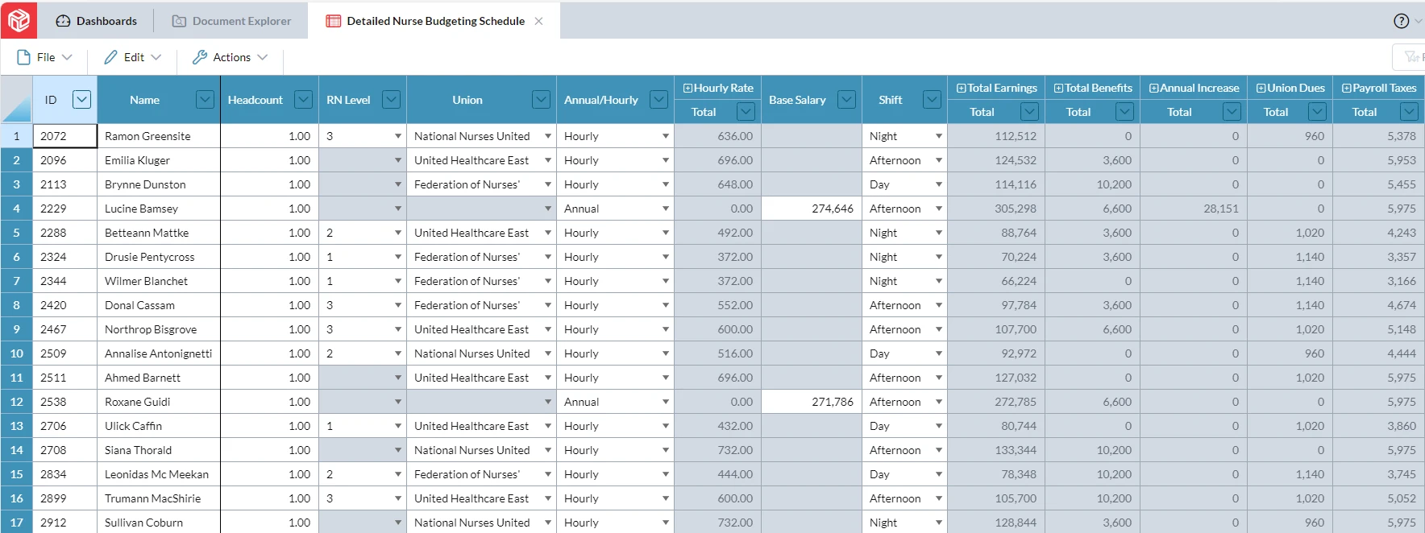1425x533 pixels.
Task: Click the name Leonidas Mc Meekan
Action: click(156, 474)
